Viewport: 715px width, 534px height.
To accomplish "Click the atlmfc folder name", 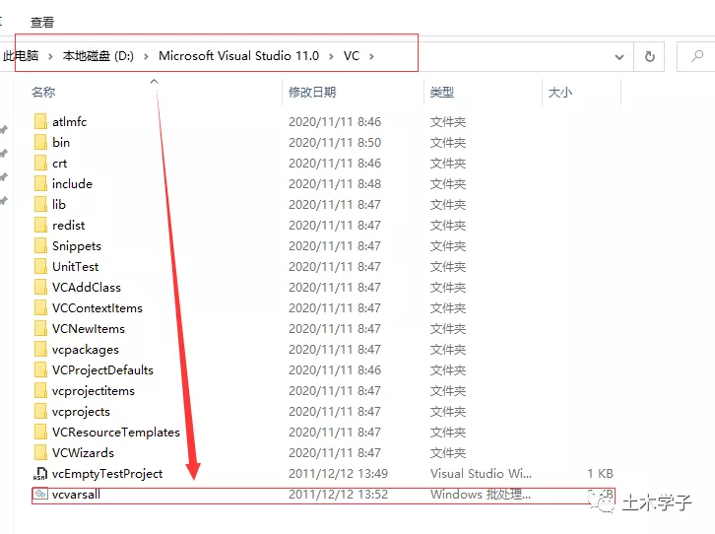I will (69, 122).
